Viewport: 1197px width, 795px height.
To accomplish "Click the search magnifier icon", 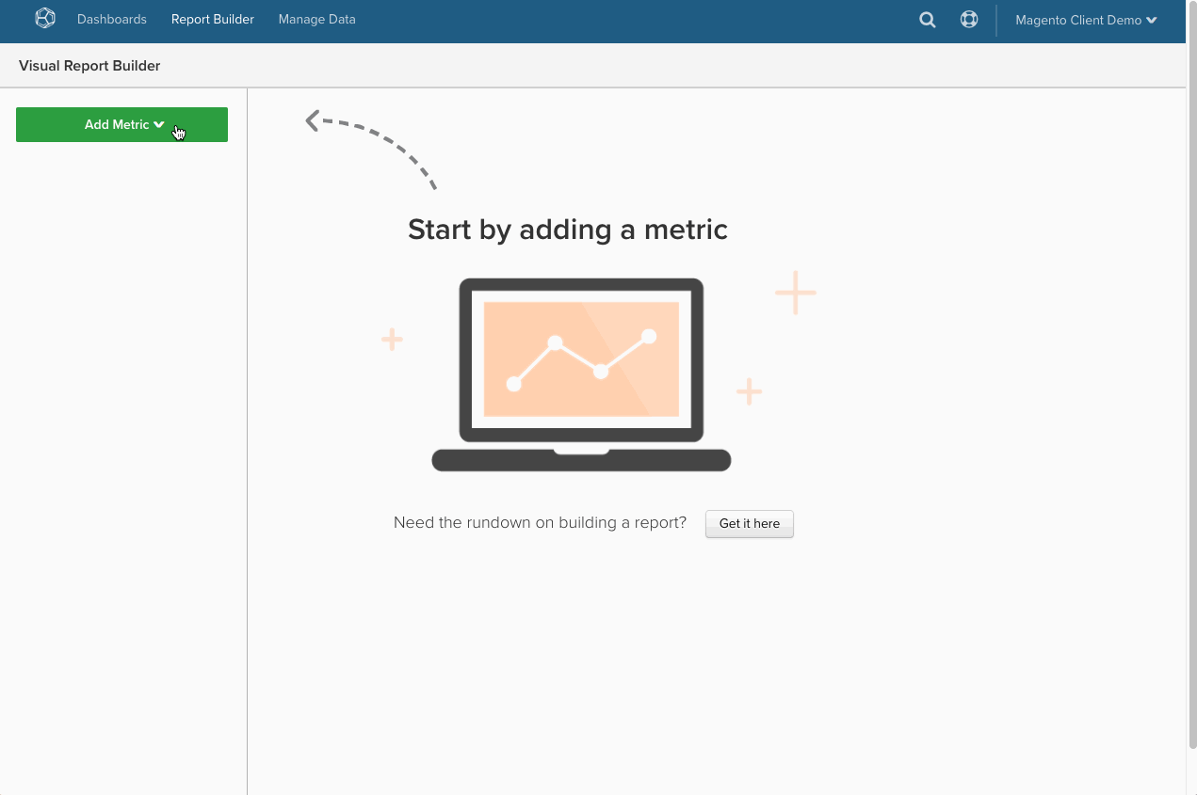I will [x=927, y=19].
